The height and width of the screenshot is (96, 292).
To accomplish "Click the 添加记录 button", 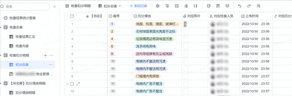I will 138,6.
